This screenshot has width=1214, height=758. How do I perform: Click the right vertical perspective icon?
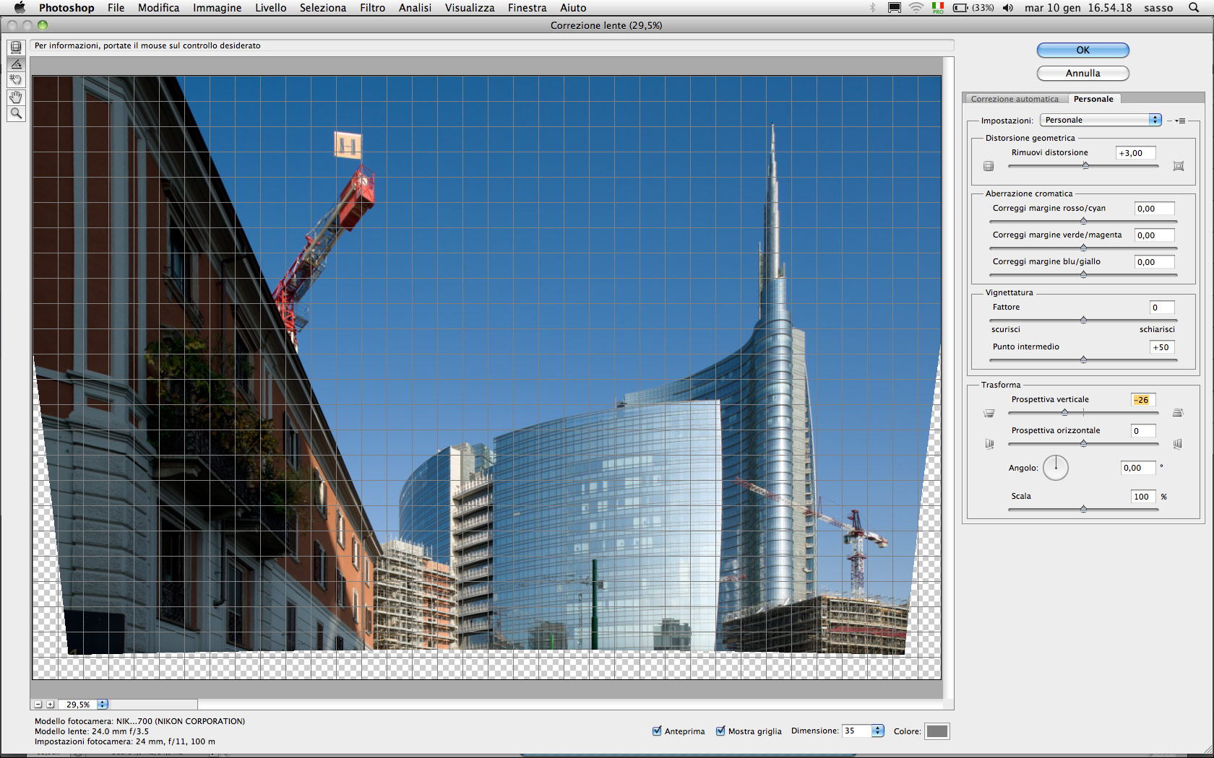click(x=1178, y=413)
